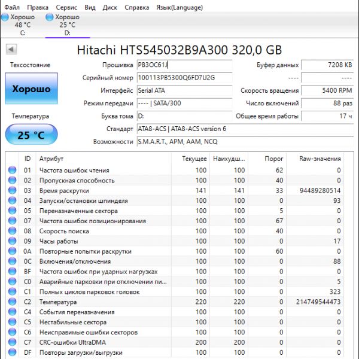Click threshold value 62 in row 01
Viewport: 359px width, 359px height.
pos(279,171)
